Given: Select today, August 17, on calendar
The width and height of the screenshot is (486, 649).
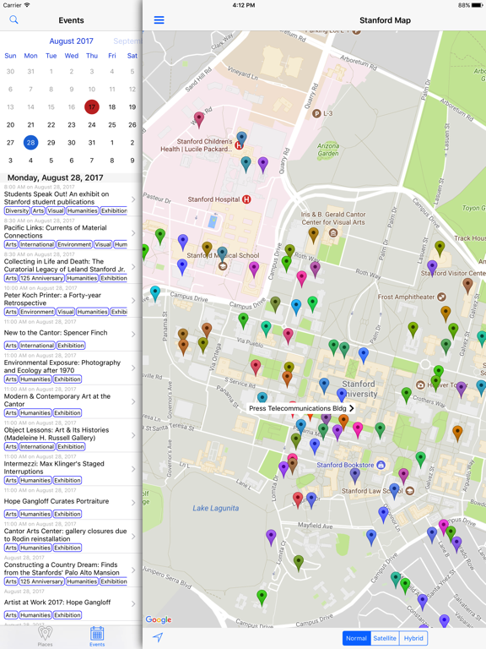Looking at the screenshot, I should (x=92, y=106).
